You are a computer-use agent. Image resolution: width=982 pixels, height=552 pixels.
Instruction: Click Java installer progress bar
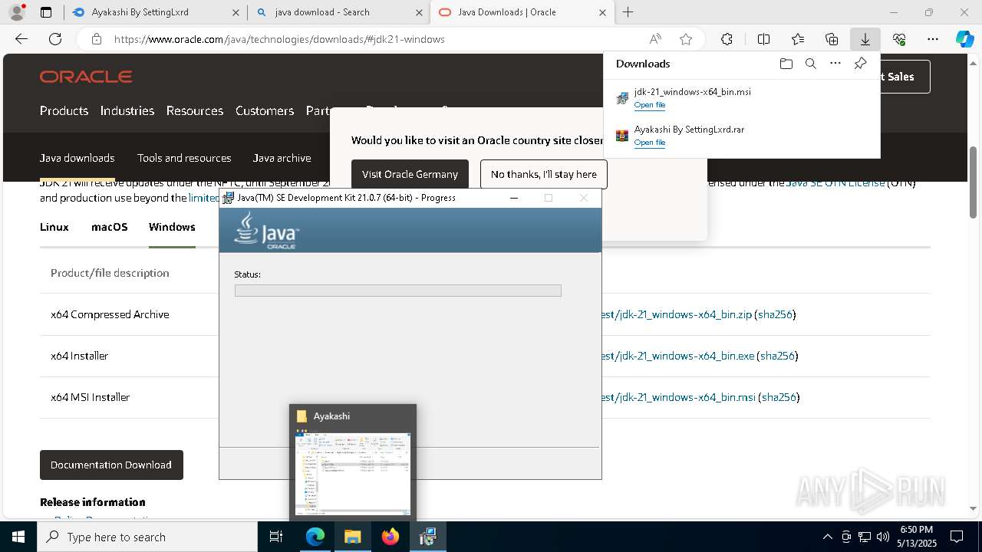(397, 291)
